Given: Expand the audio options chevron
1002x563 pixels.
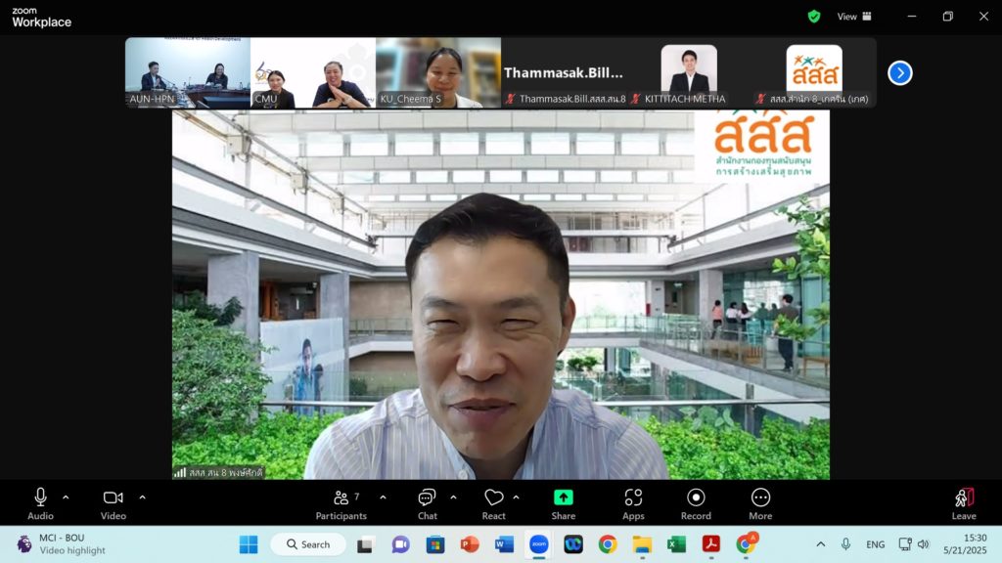Looking at the screenshot, I should [x=66, y=498].
